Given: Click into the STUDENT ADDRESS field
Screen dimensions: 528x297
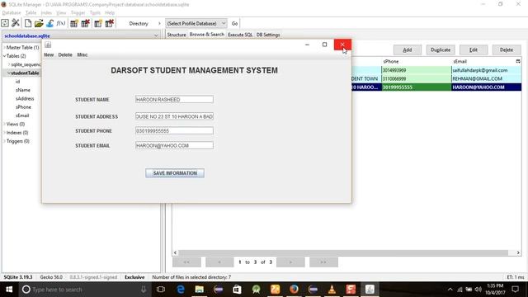Looking at the screenshot, I should (174, 116).
